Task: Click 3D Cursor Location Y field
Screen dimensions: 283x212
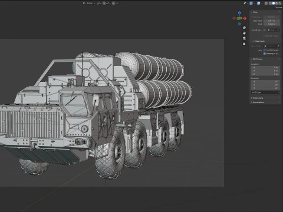Action: pyautogui.click(x=265, y=71)
